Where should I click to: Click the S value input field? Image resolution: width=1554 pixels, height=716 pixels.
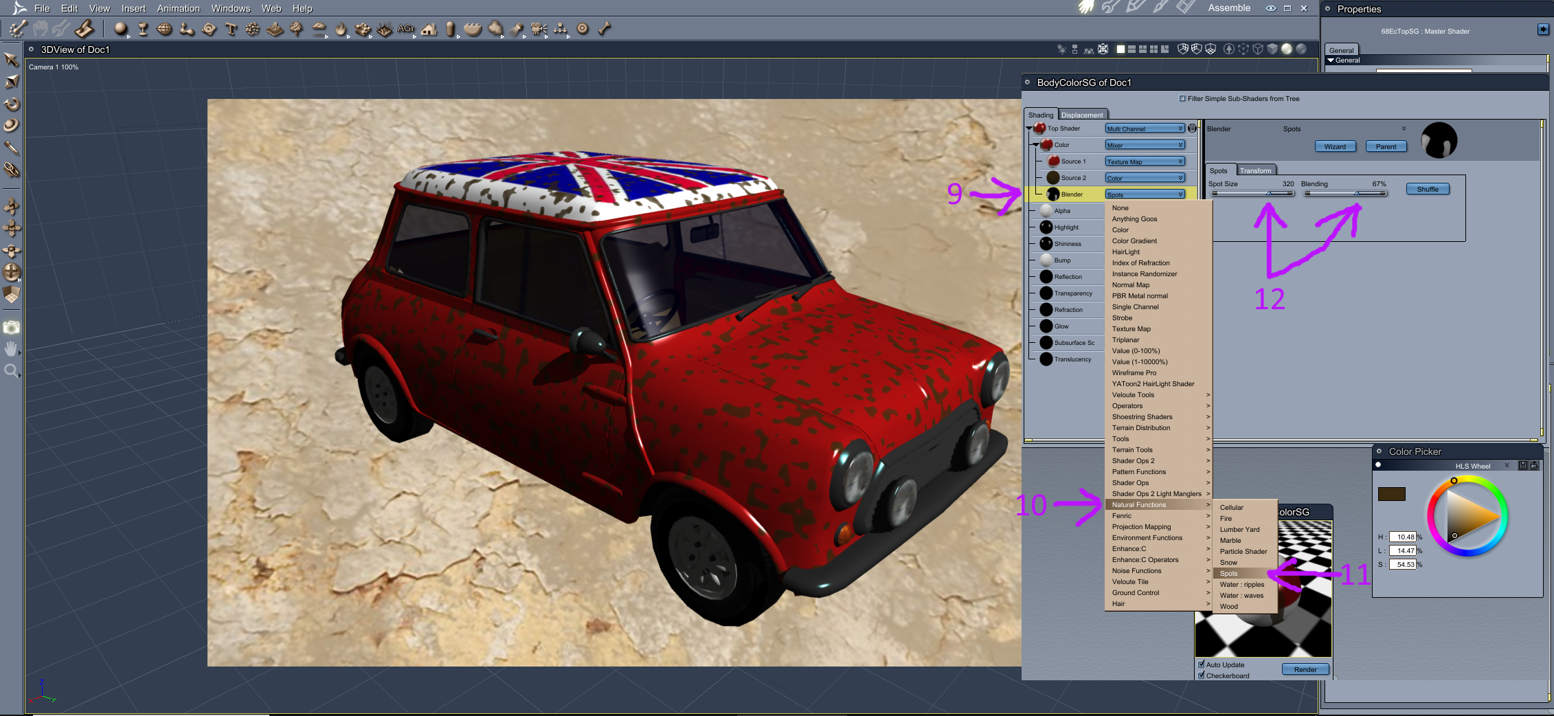1402,565
